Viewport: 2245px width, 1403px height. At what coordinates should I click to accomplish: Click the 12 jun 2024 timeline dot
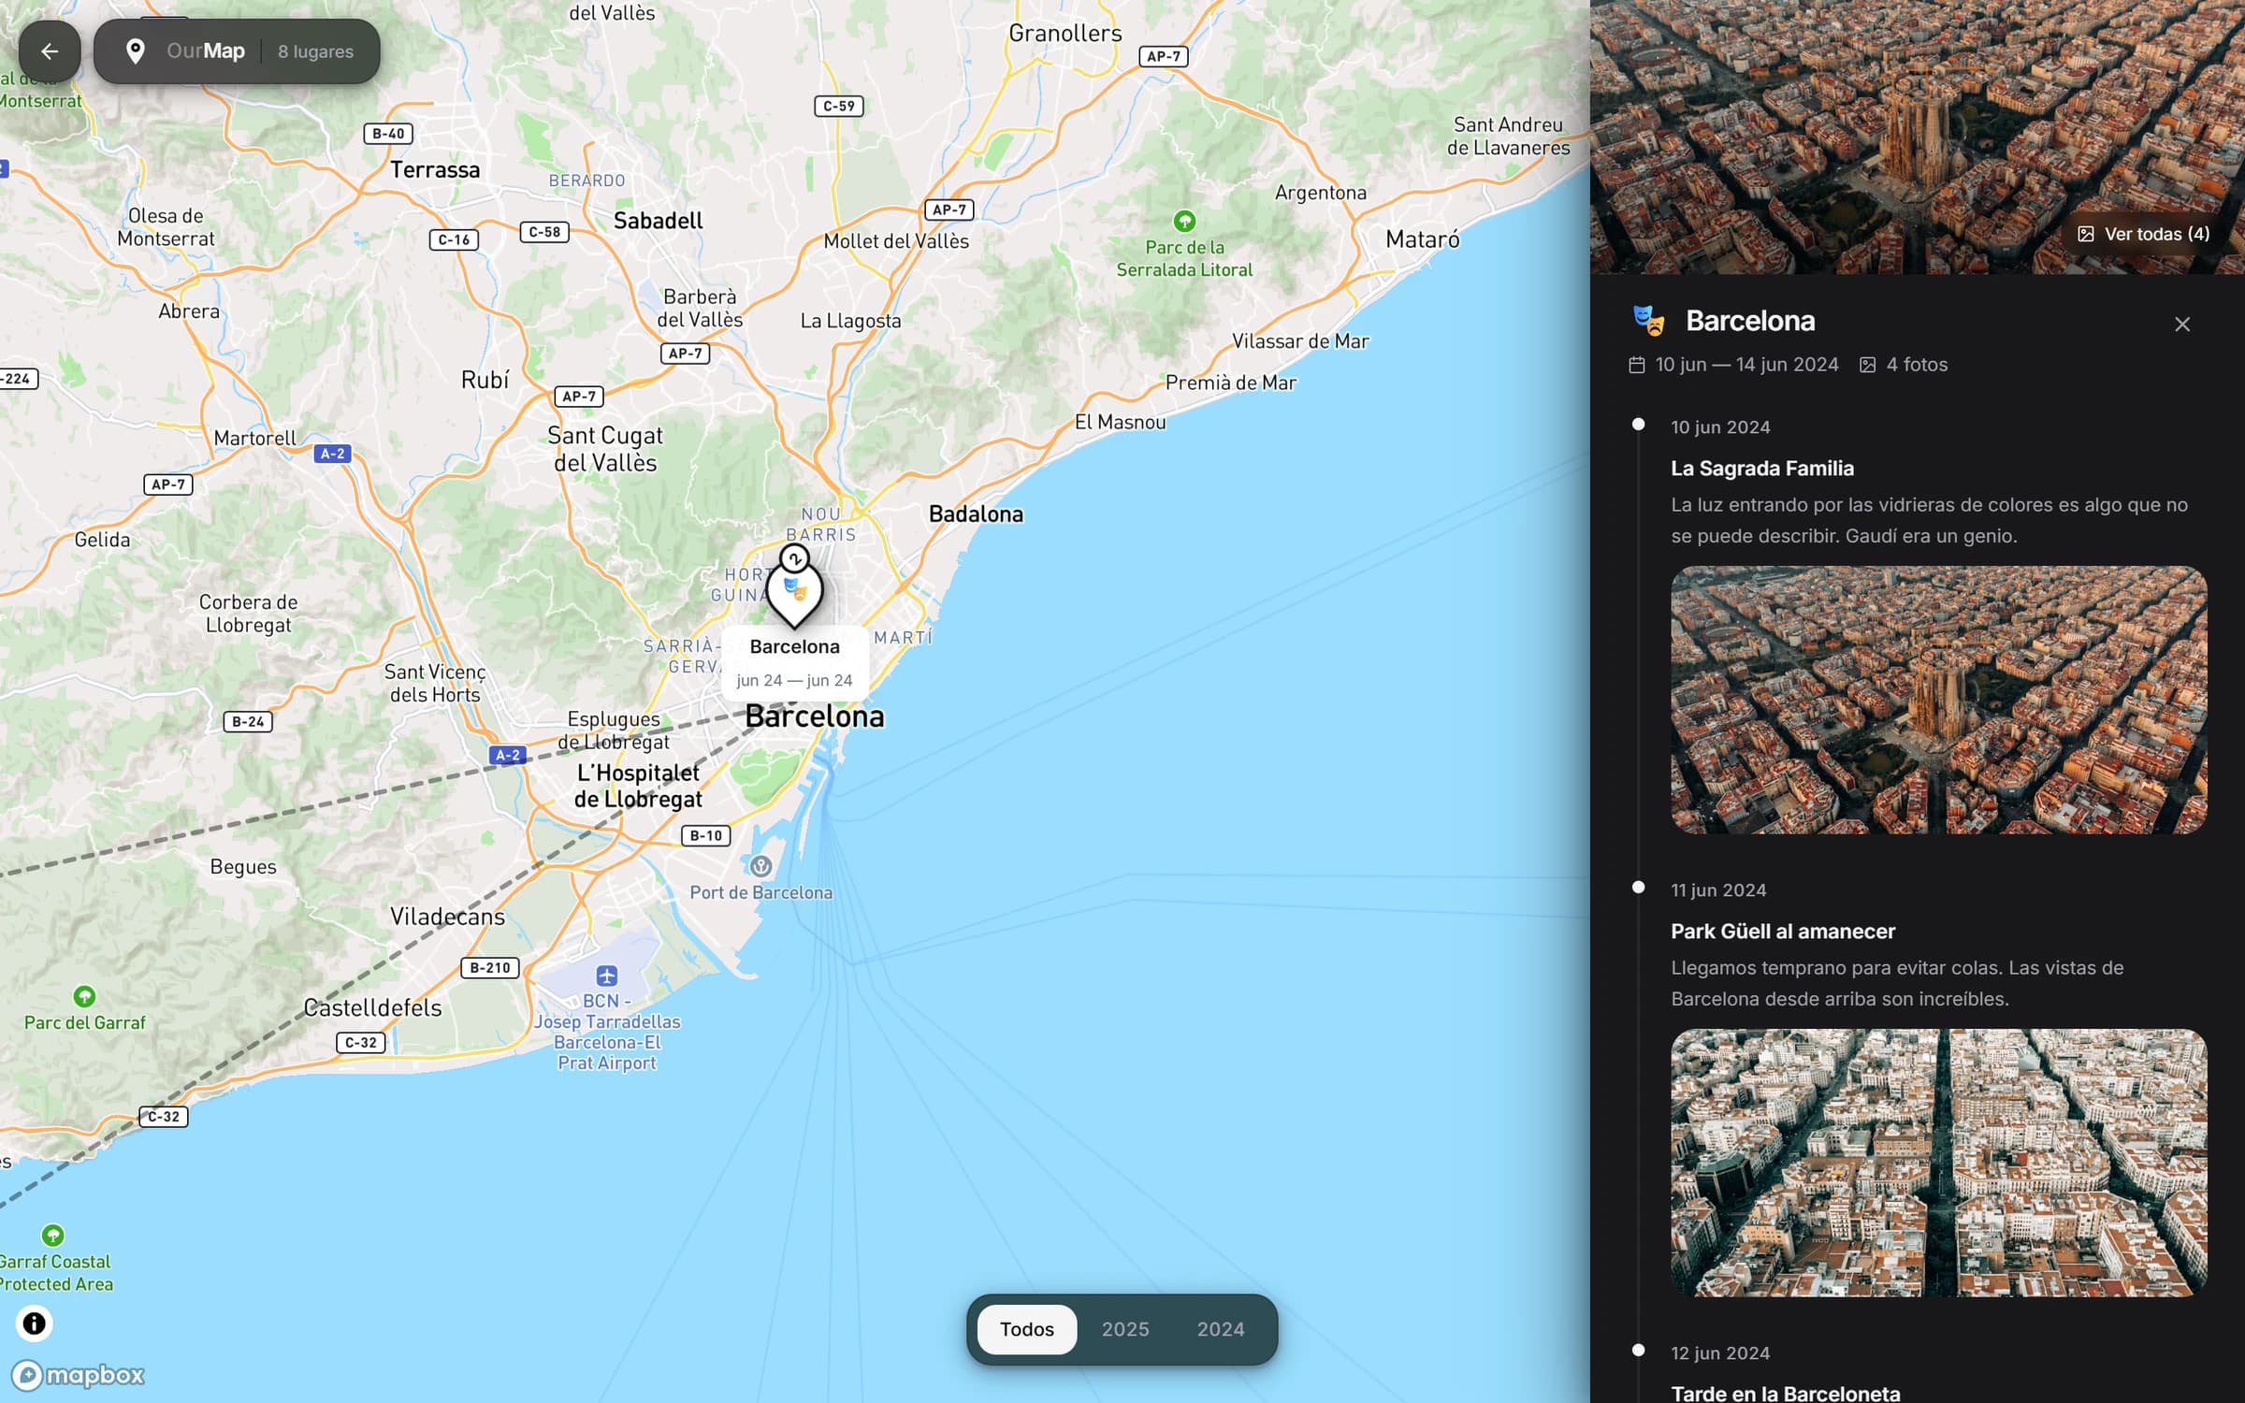pos(1638,1350)
